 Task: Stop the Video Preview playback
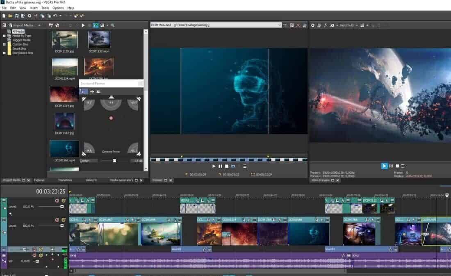coord(397,166)
